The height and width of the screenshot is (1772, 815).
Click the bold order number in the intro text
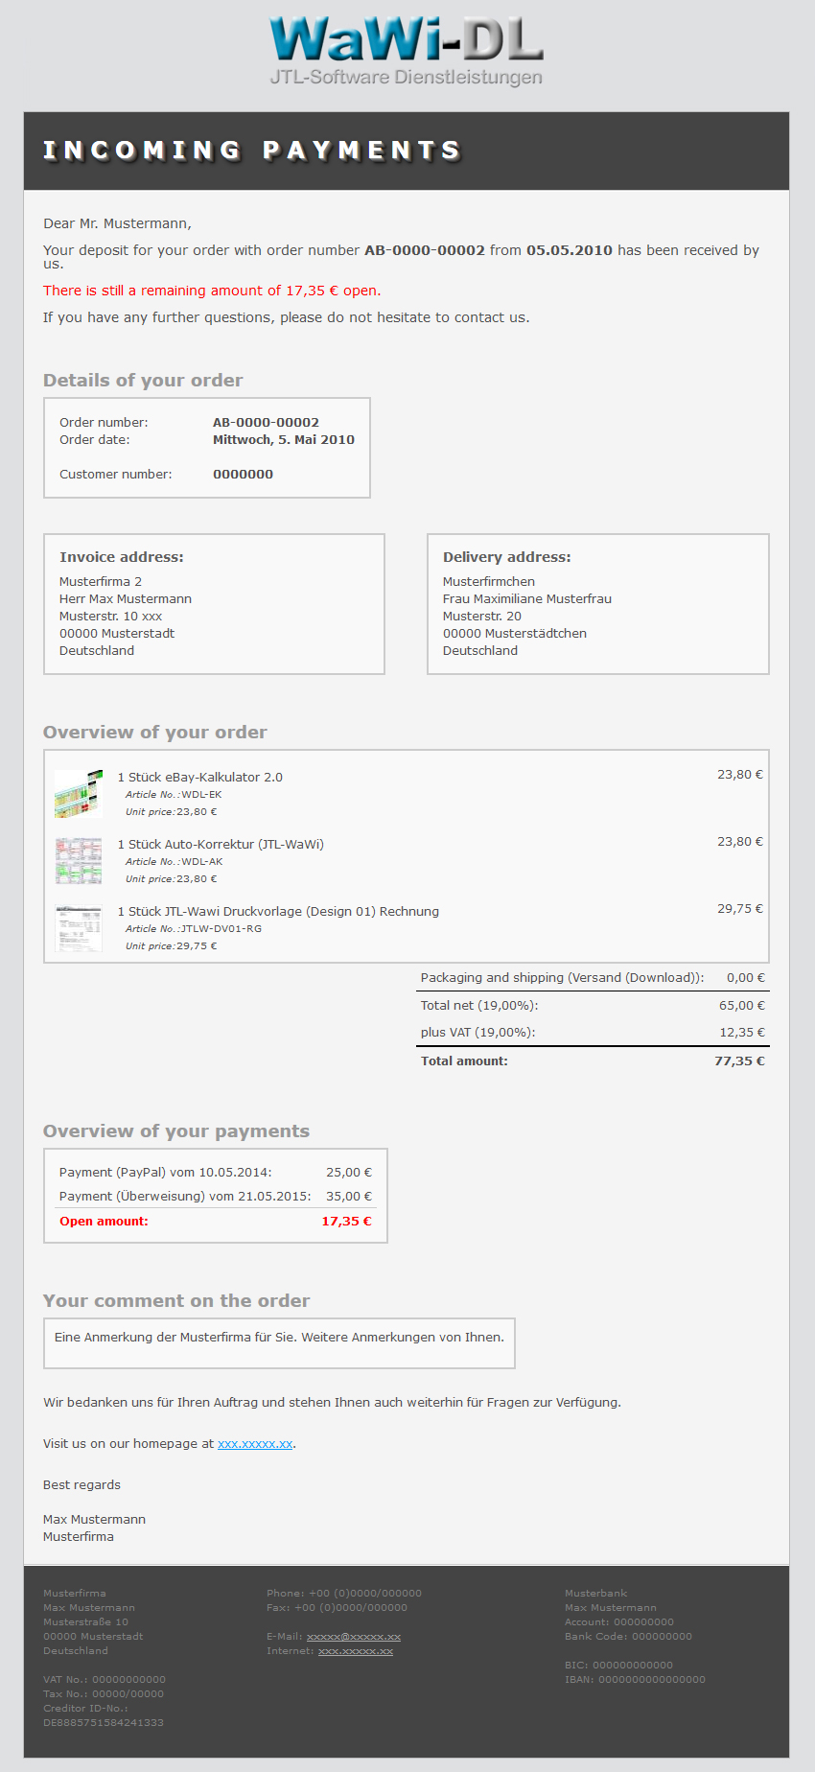point(424,250)
